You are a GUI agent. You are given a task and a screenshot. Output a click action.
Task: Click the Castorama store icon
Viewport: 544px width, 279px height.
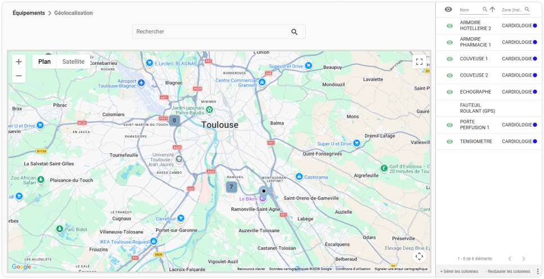click(298, 177)
